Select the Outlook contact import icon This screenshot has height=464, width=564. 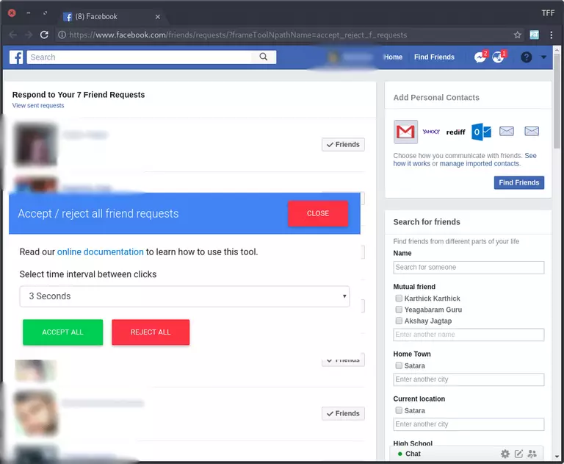[481, 132]
